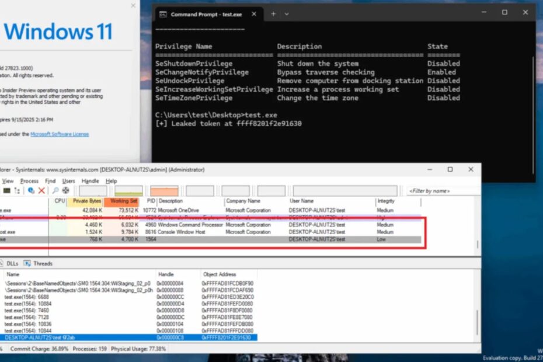Select handle row test.exe(1564): 10844
Image resolution: width=543 pixels, height=362 pixels.
(129, 331)
